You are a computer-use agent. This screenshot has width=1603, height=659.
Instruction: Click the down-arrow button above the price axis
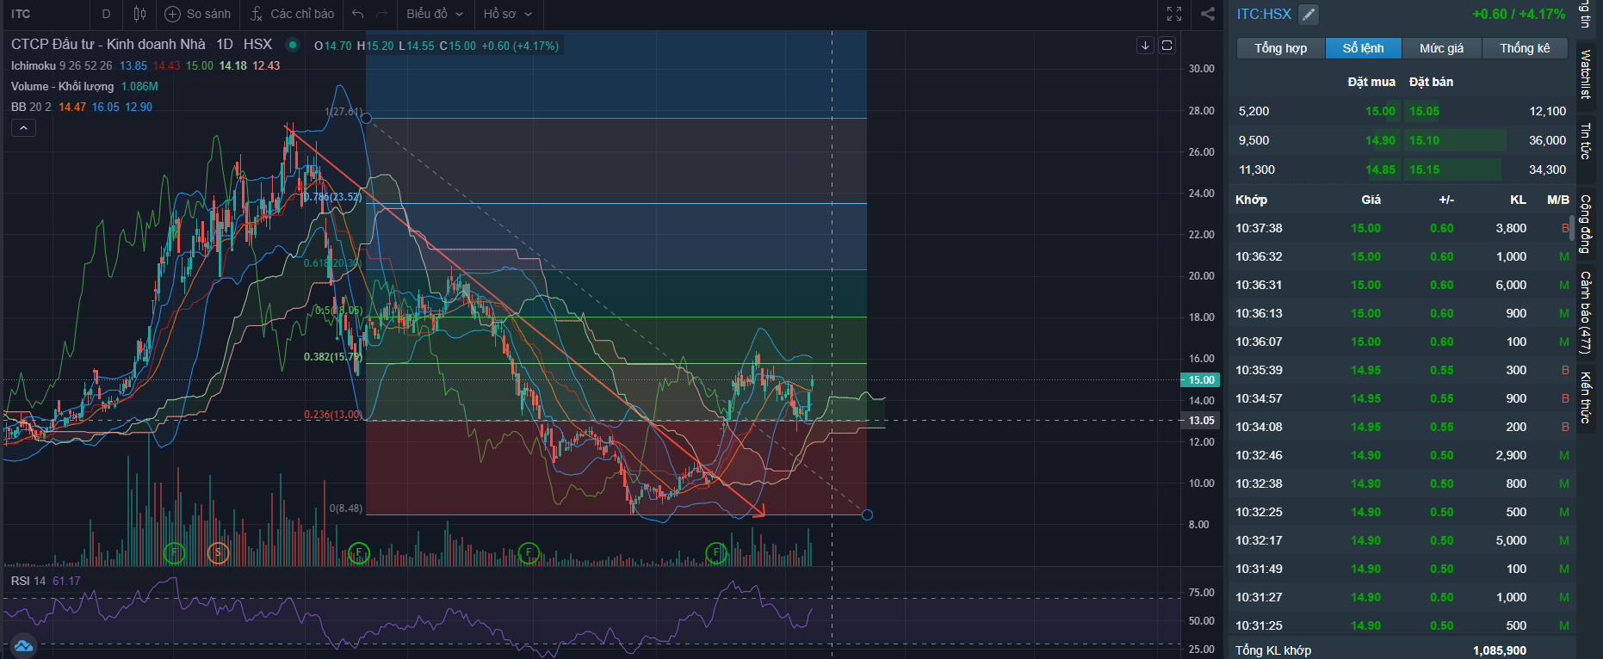[1145, 46]
